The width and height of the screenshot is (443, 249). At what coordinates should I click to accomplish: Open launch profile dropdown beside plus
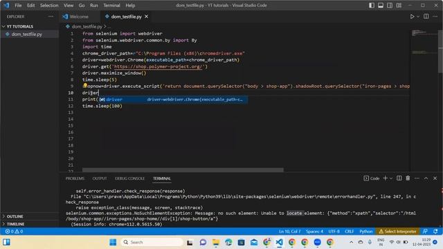391,178
